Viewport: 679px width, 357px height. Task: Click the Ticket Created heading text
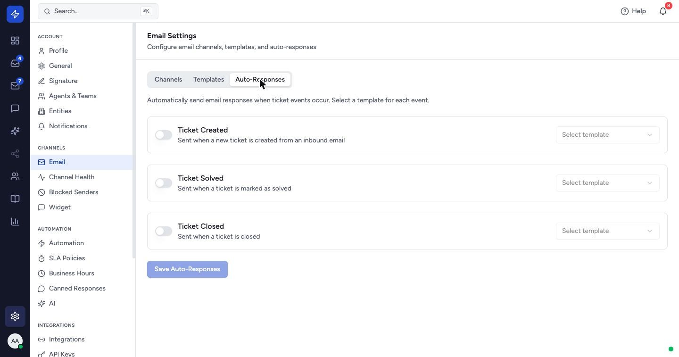pos(203,130)
